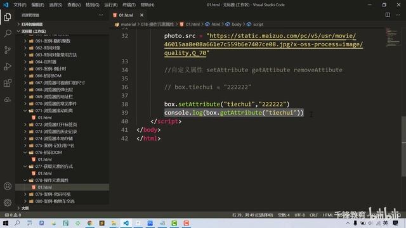
Task: Click breadcrumb item html
Action: click(216, 24)
